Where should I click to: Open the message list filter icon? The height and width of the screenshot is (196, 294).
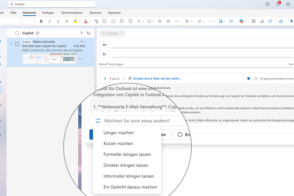[81, 33]
